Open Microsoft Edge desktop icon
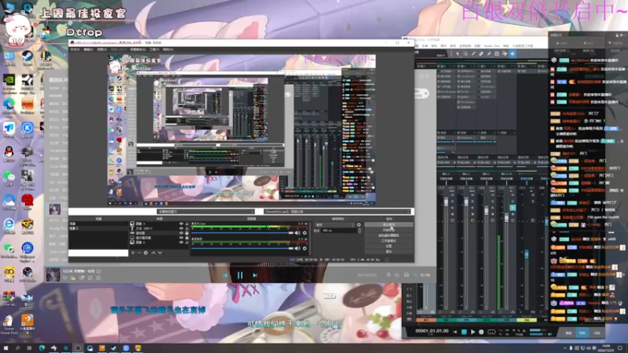The height and width of the screenshot is (353, 628). (x=9, y=107)
